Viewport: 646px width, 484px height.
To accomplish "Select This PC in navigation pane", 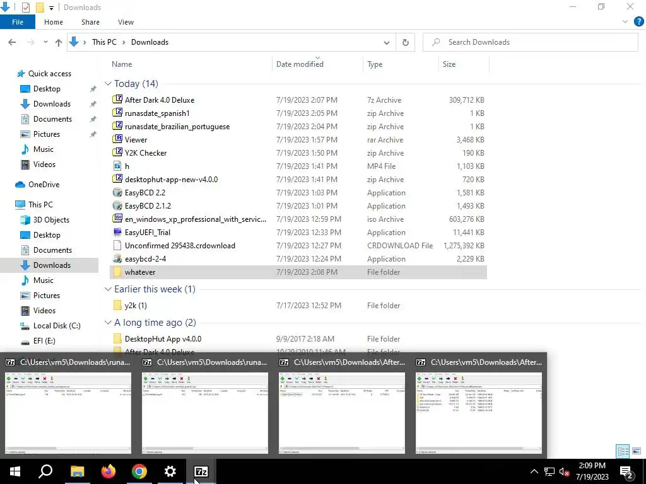I will click(x=40, y=205).
